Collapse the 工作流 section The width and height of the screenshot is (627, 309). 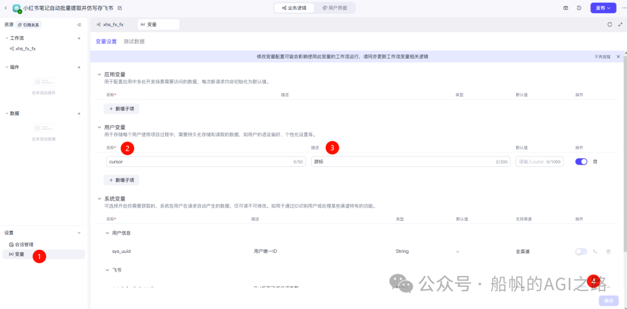(x=7, y=38)
